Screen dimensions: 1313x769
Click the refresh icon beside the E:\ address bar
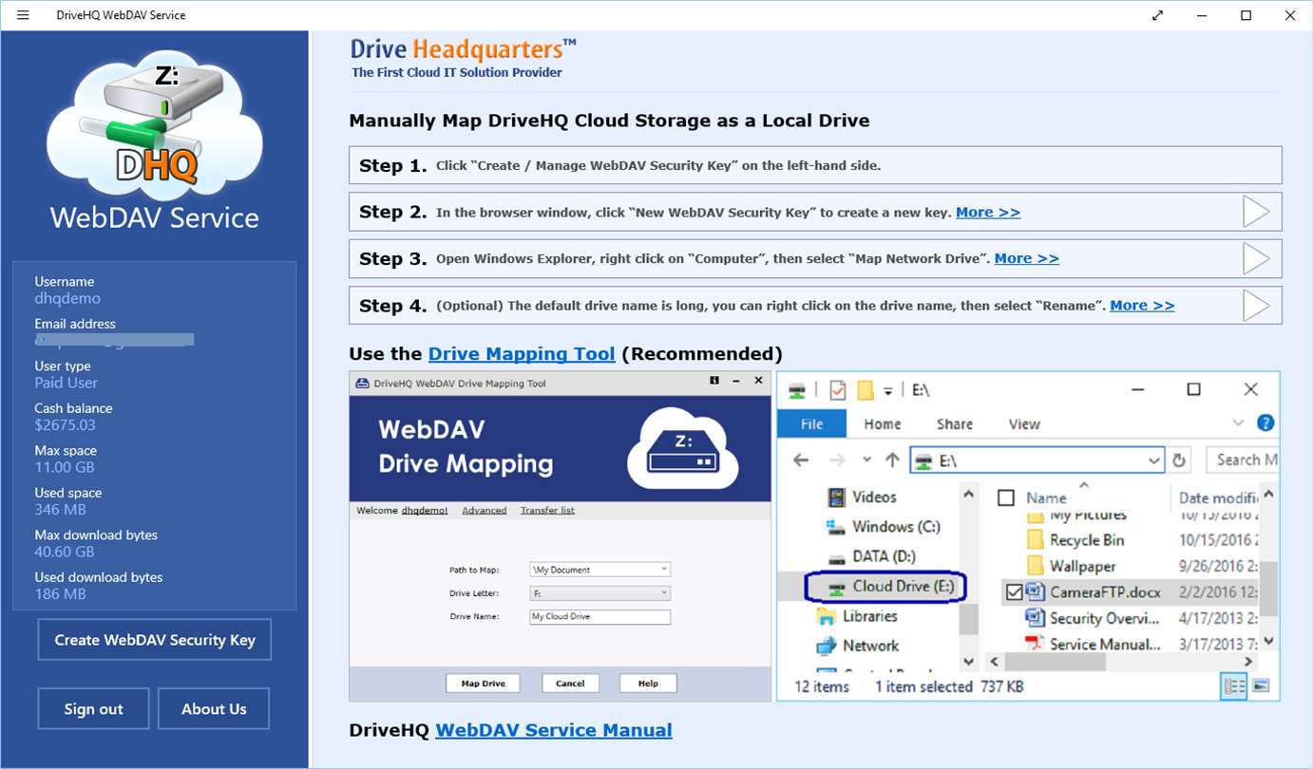tap(1179, 460)
